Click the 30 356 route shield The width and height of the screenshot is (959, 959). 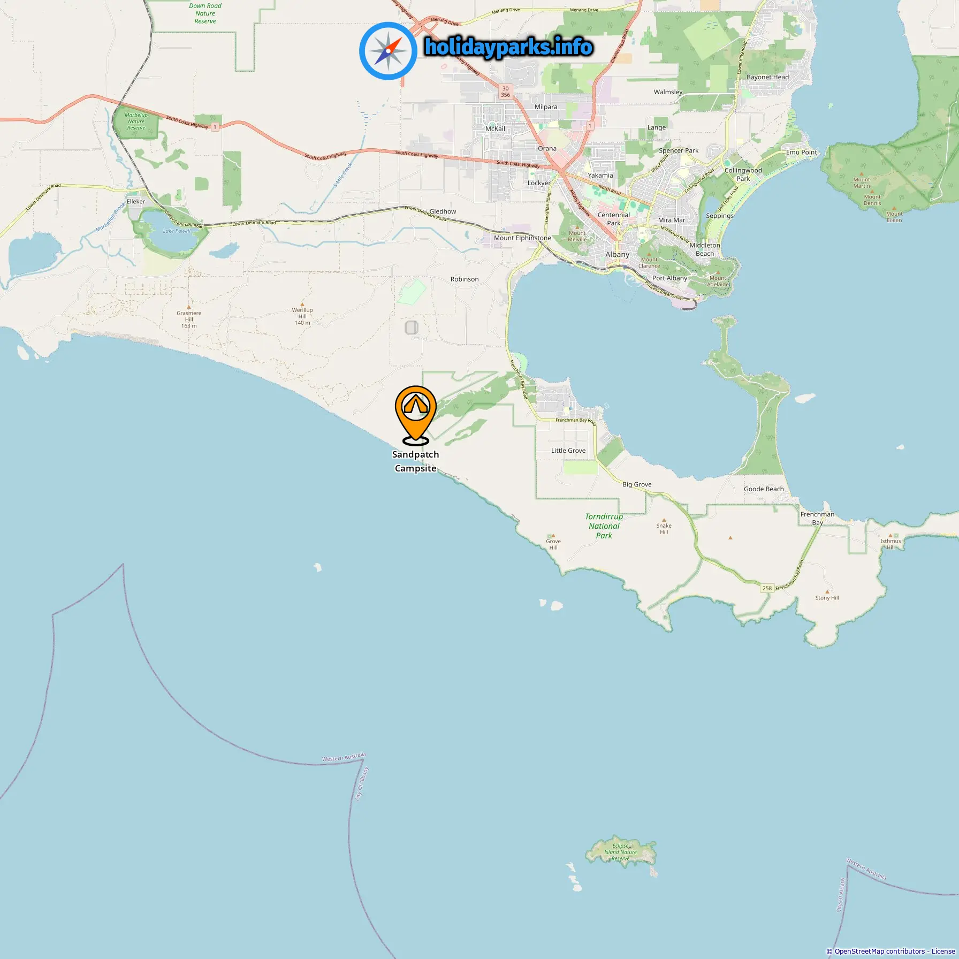[506, 92]
